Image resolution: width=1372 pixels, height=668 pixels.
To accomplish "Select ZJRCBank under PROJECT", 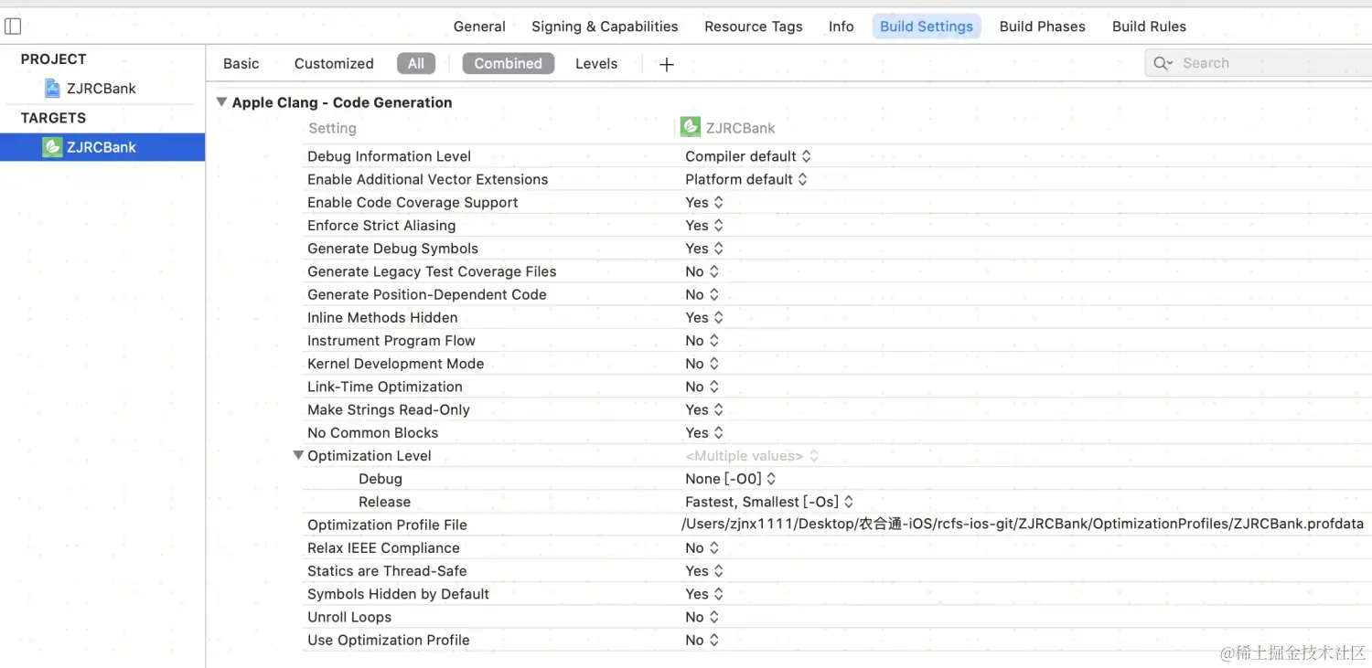I will tap(102, 89).
